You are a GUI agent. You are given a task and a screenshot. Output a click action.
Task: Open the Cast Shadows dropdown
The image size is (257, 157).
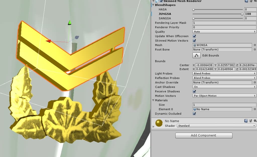pos(224,87)
